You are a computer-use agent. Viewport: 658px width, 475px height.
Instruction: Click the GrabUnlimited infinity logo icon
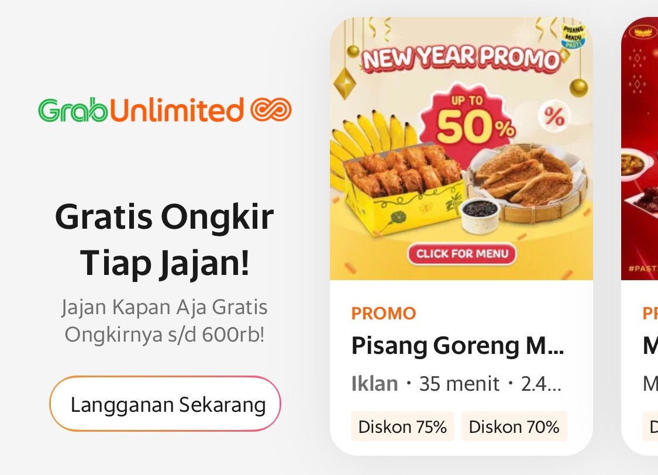click(x=271, y=110)
